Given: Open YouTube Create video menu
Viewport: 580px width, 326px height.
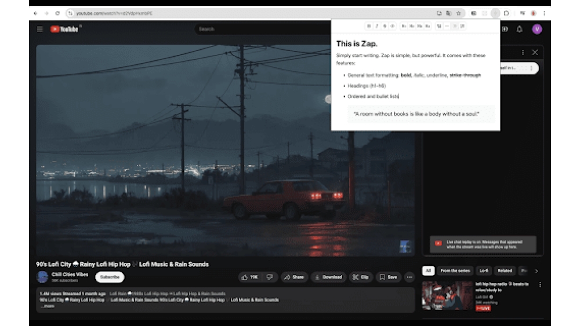Looking at the screenshot, I should 505,29.
